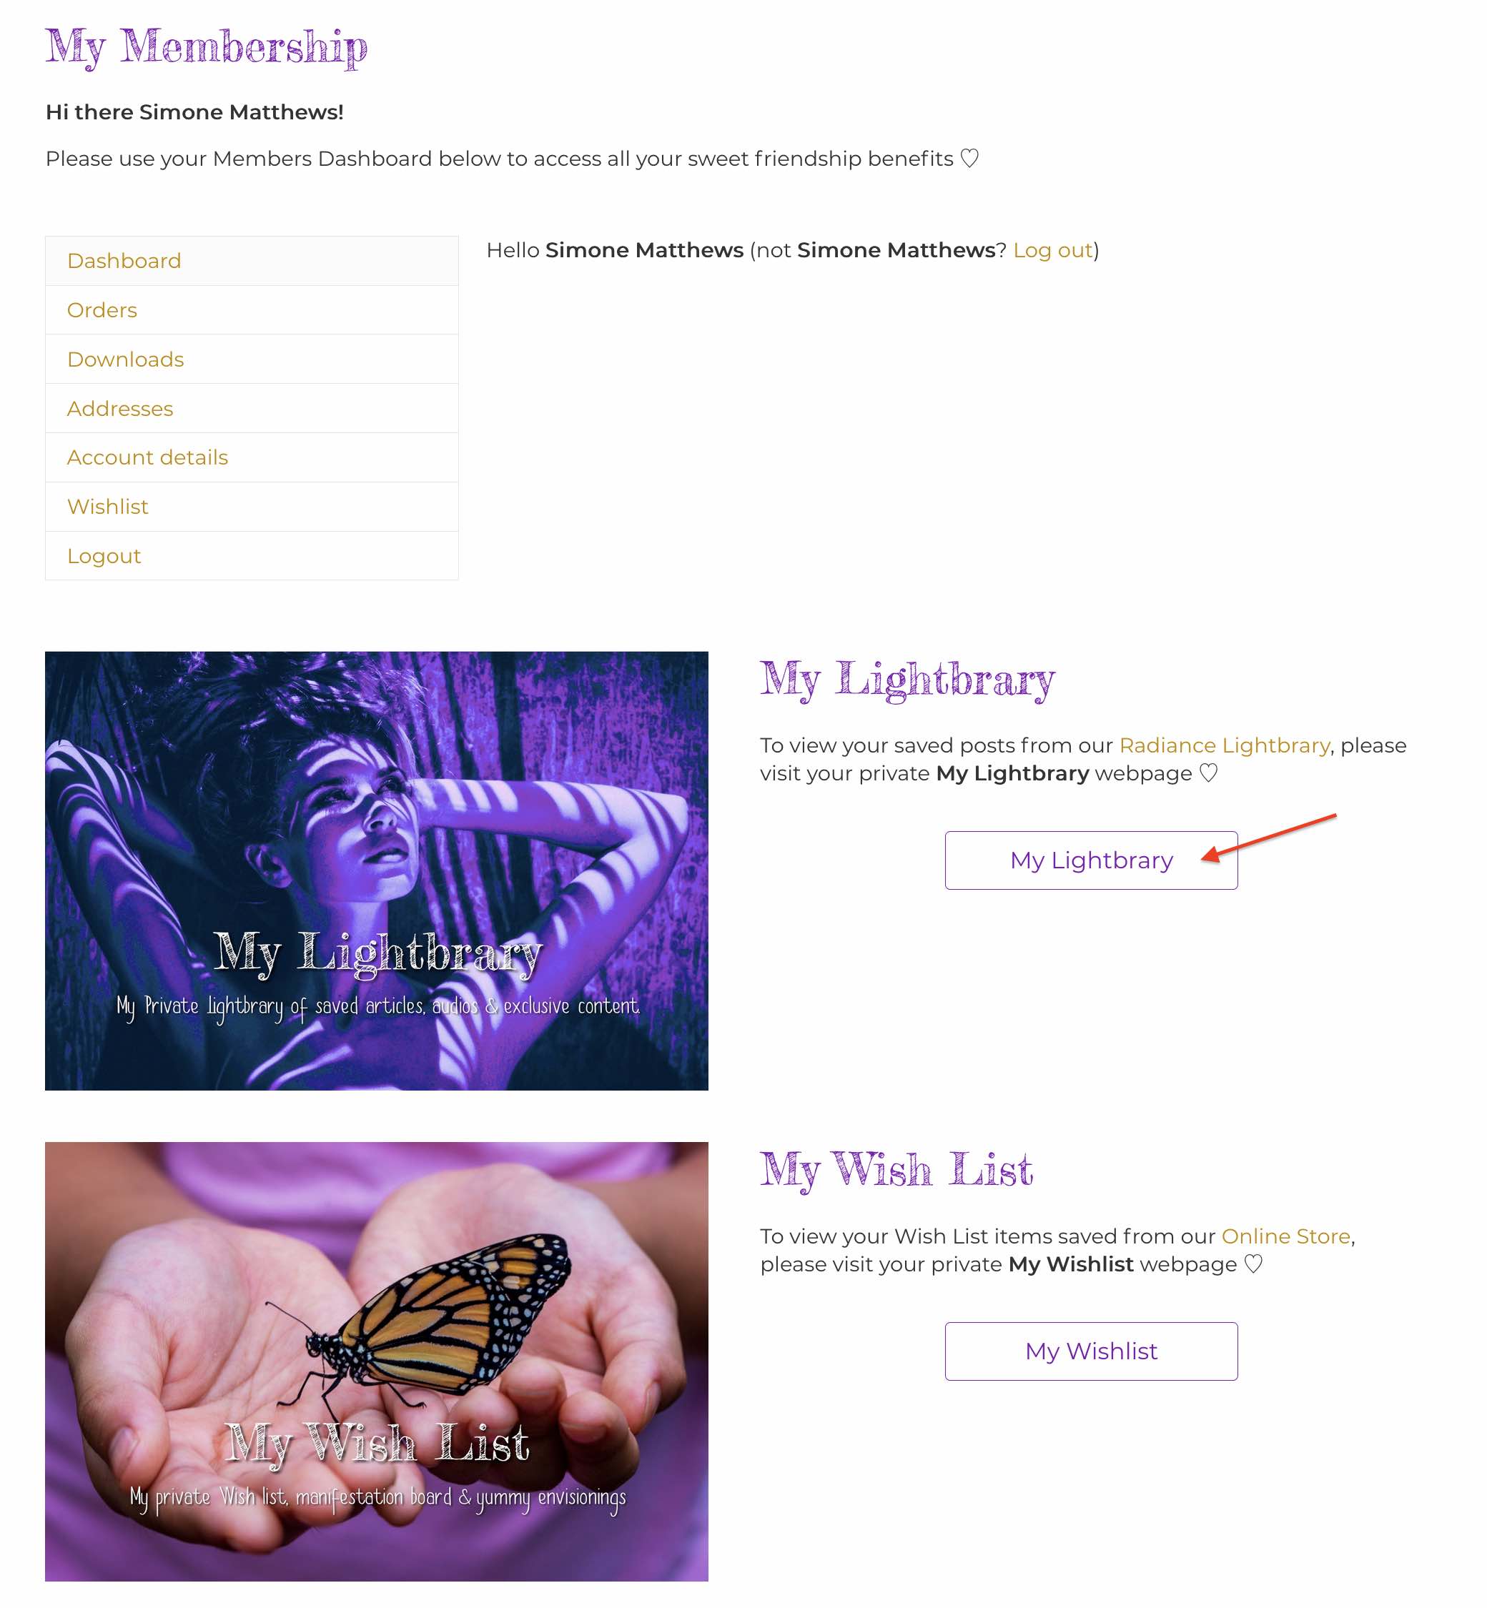The width and height of the screenshot is (1487, 1608).
Task: Open the Dashboard menu item
Action: 252,261
